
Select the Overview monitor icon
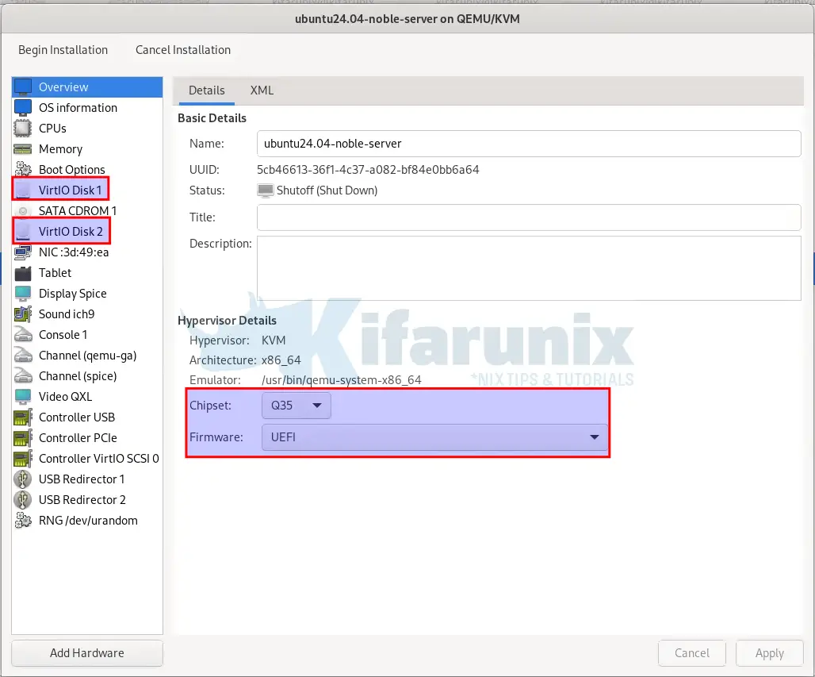23,87
